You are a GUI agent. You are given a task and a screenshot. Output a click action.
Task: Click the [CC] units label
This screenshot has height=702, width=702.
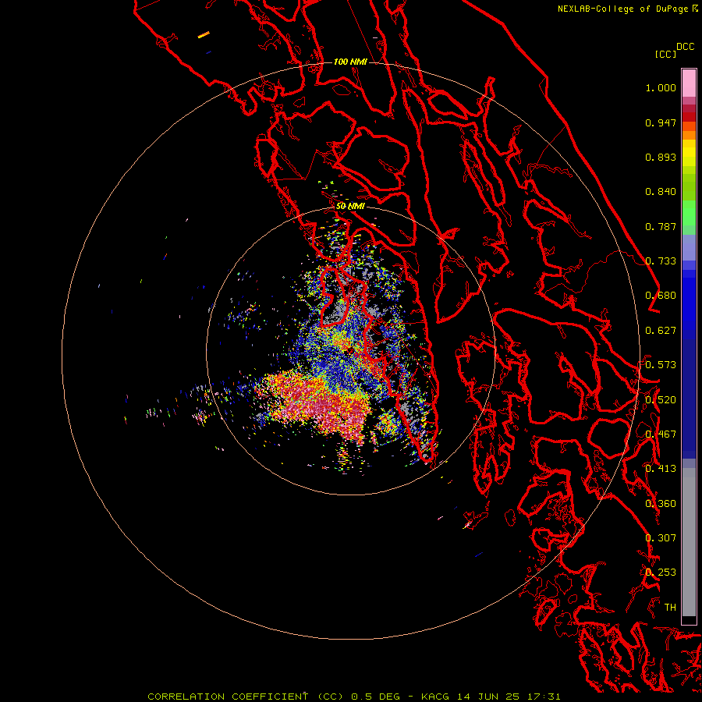[x=665, y=54]
